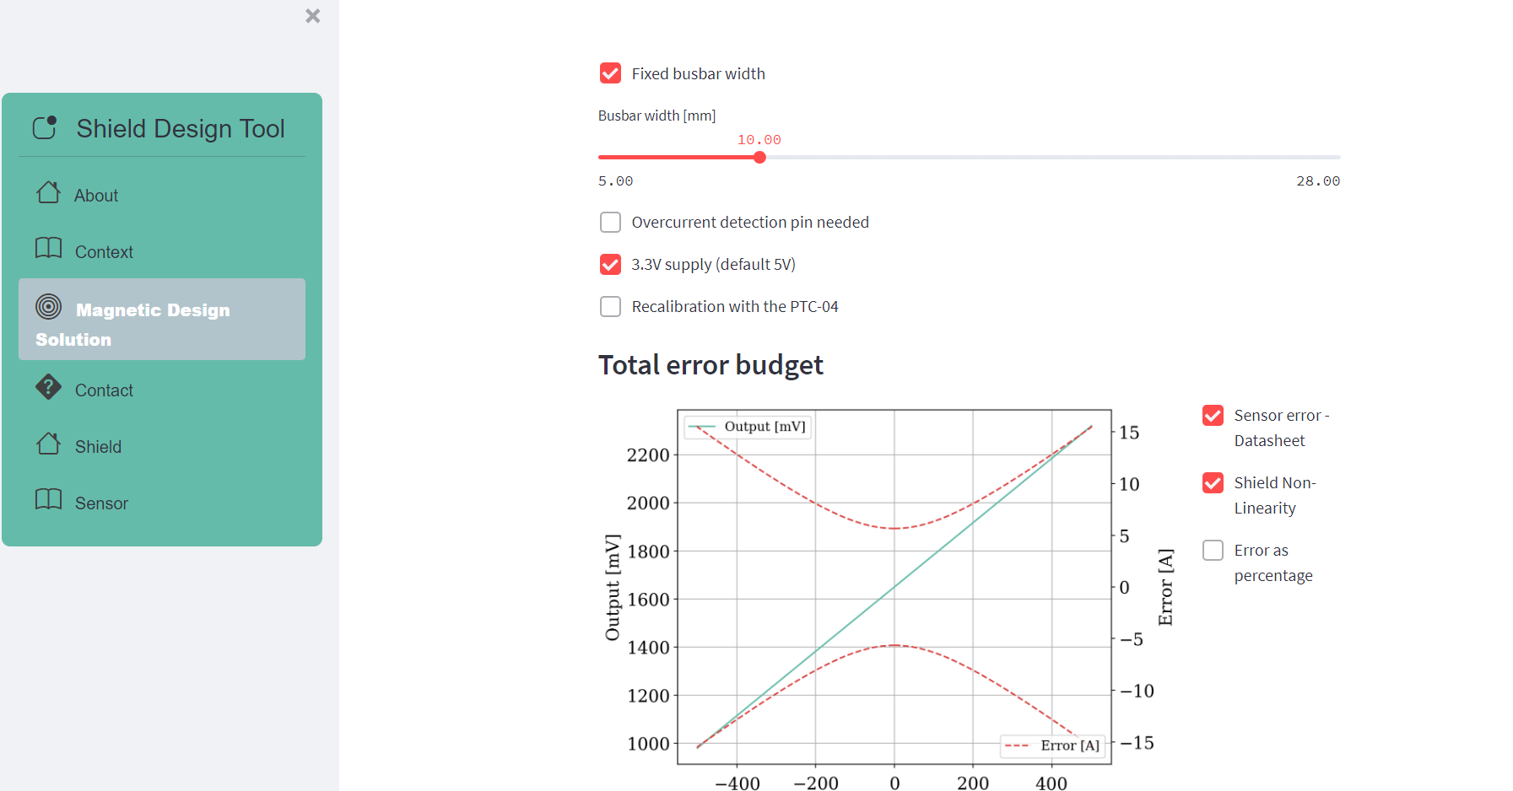
Task: Toggle Sensor error - Datasheet checkbox
Action: (x=1213, y=415)
